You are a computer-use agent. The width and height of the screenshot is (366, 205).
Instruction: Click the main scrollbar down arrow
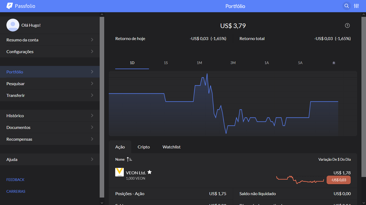point(364,203)
